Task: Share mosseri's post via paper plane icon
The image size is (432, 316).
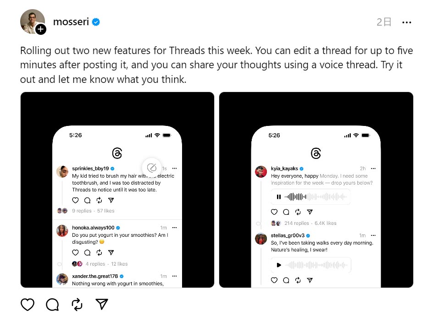Action: 102,304
